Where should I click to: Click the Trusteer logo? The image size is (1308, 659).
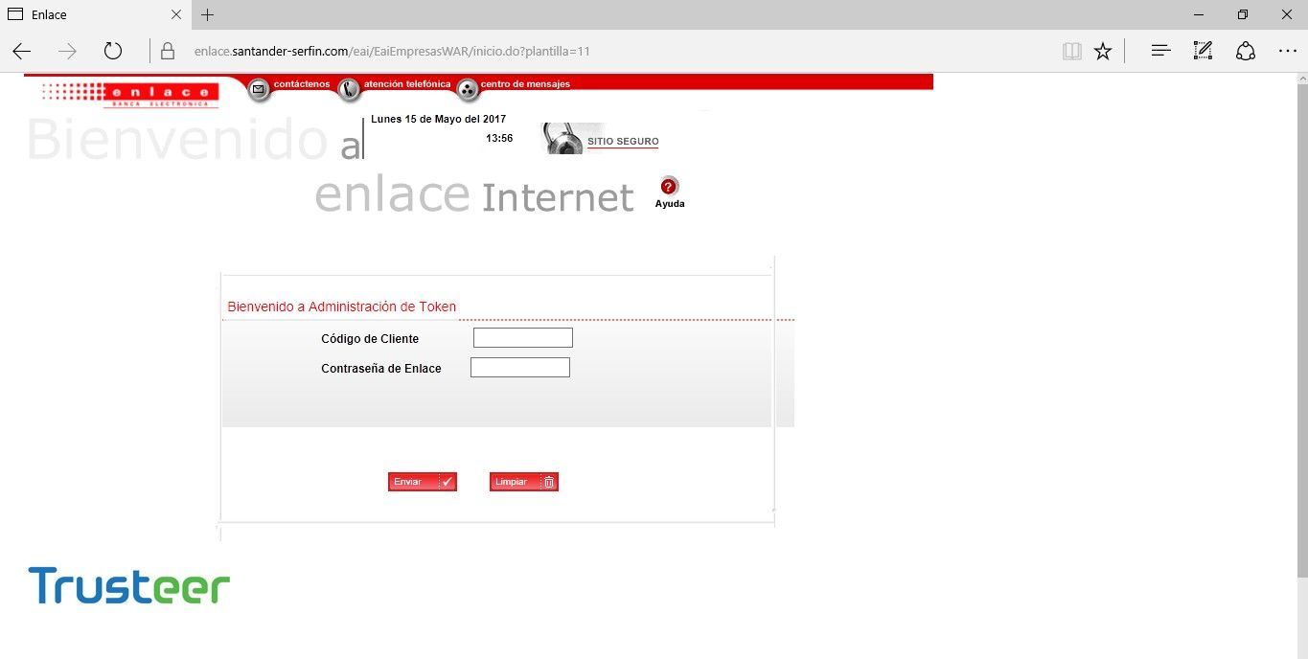(127, 585)
